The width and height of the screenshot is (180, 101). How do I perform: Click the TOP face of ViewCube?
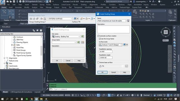tap(166, 32)
